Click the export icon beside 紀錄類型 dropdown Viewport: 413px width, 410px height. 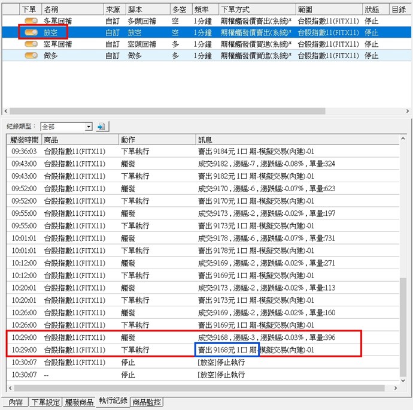click(101, 127)
